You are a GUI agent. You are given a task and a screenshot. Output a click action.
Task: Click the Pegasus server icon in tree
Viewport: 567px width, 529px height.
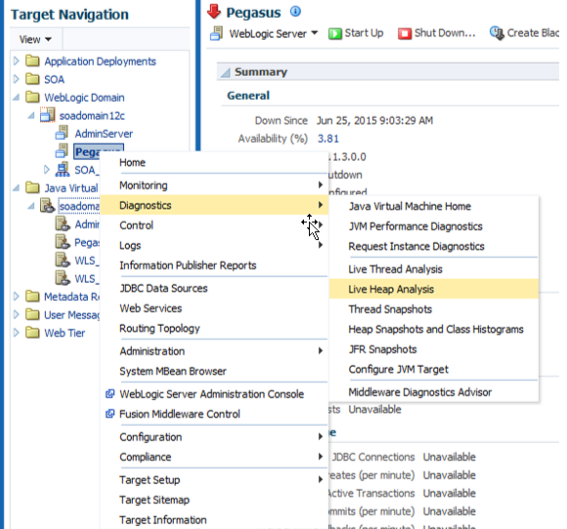click(x=62, y=151)
